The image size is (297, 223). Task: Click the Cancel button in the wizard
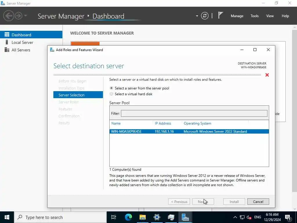point(258,202)
